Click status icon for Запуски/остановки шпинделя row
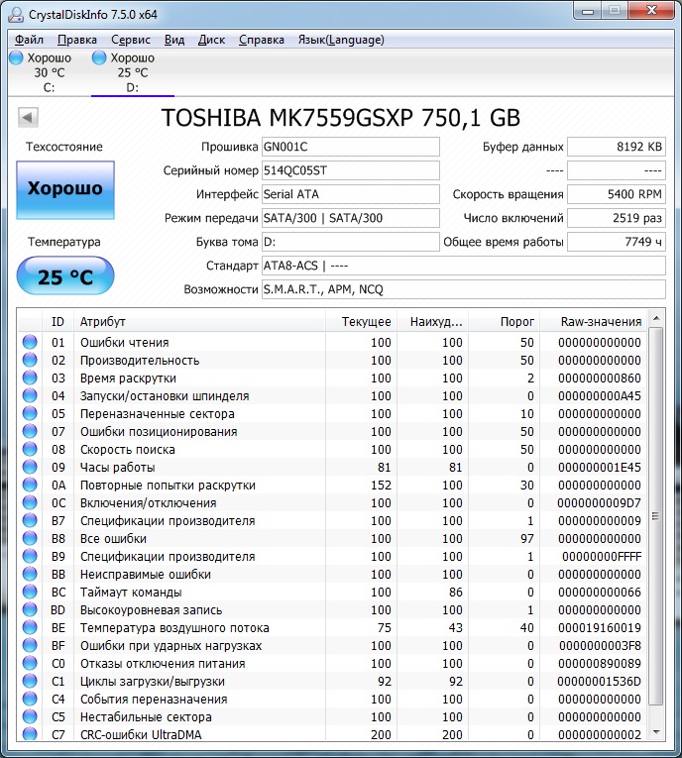This screenshot has height=758, width=682. click(x=30, y=395)
